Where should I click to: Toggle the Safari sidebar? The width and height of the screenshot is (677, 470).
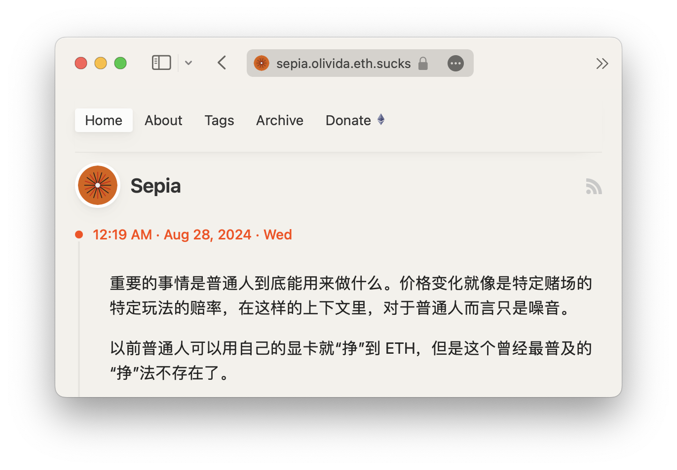point(161,63)
